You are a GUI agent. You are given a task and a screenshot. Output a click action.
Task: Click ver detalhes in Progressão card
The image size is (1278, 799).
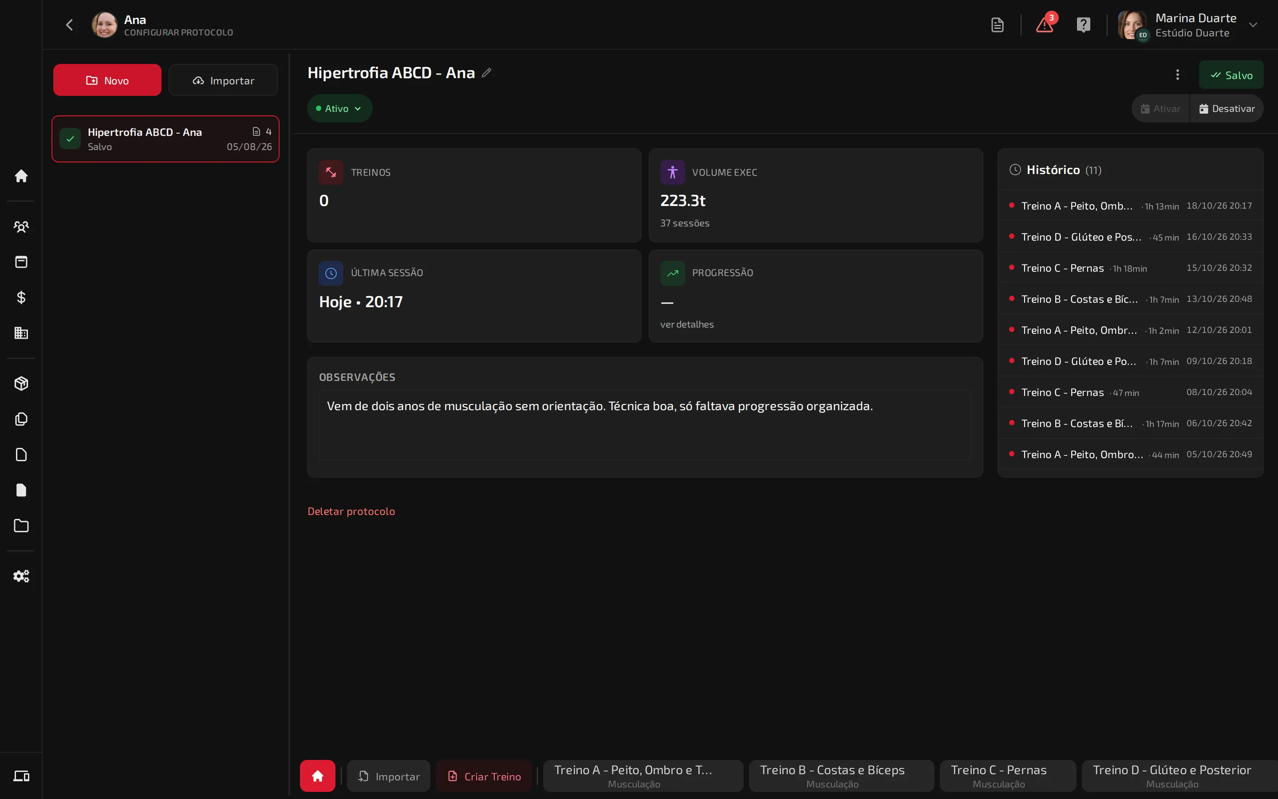point(686,324)
